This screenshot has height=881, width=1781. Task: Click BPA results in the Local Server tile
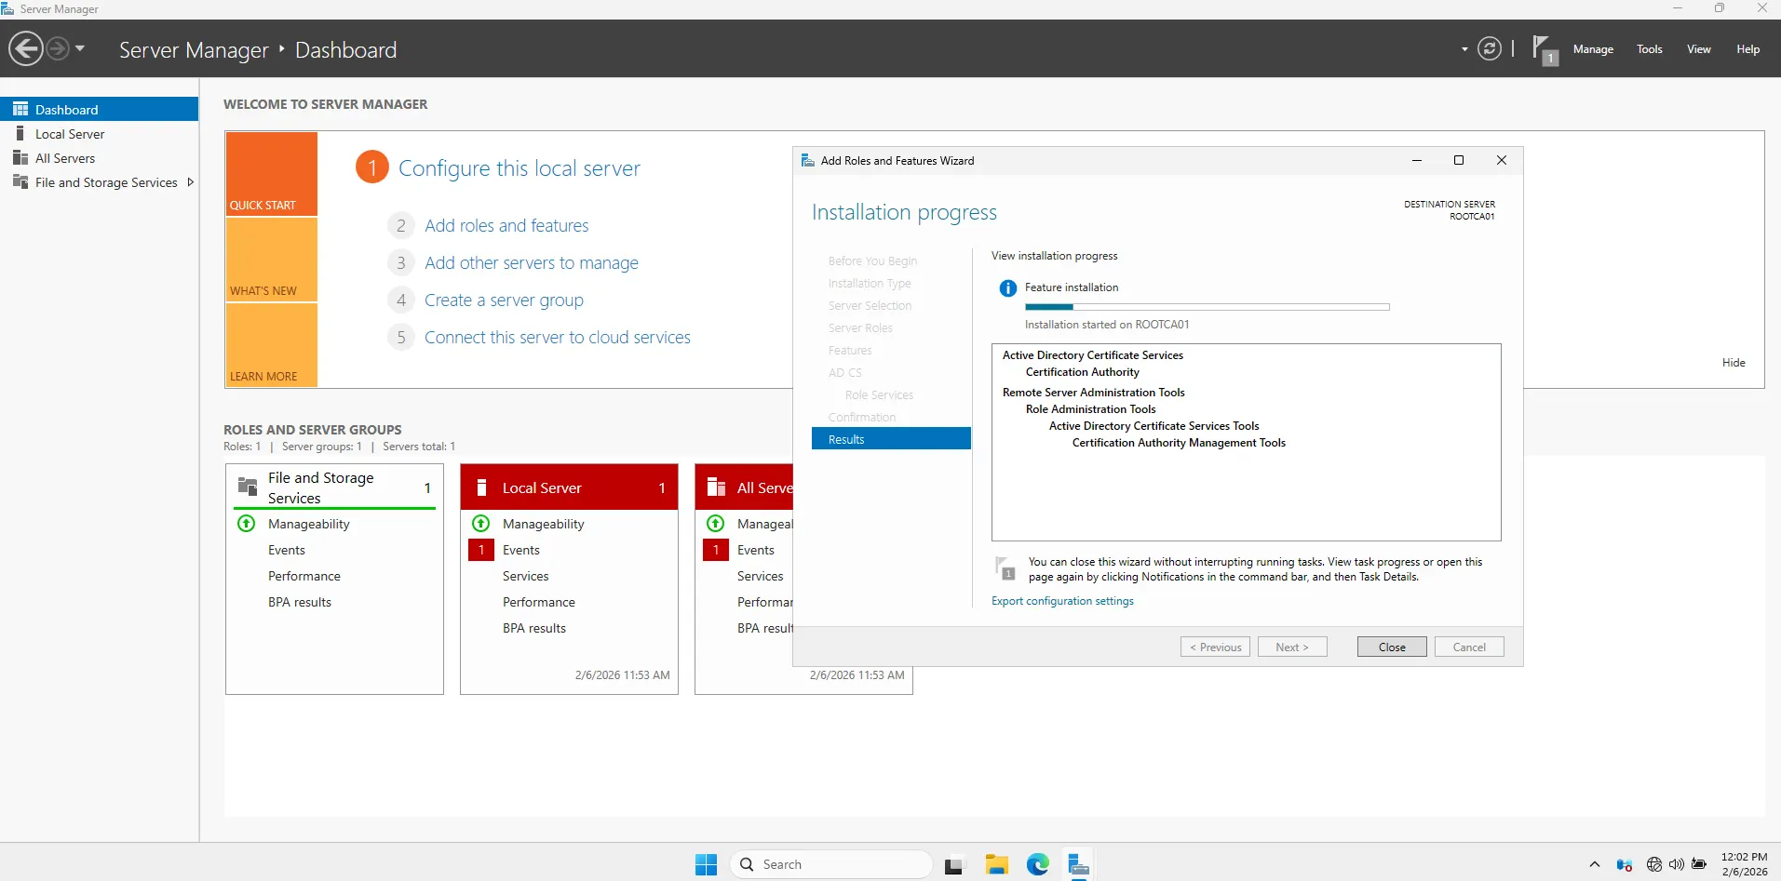tap(533, 628)
